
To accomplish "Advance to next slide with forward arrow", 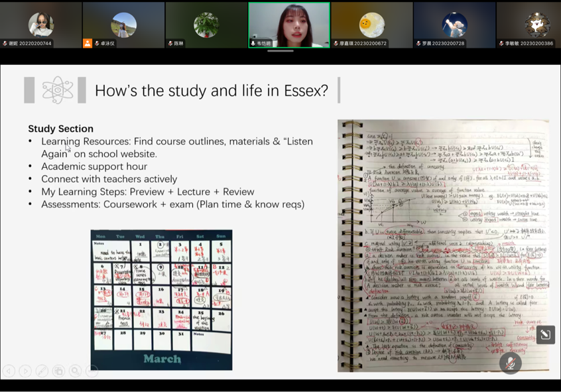I will [25, 371].
